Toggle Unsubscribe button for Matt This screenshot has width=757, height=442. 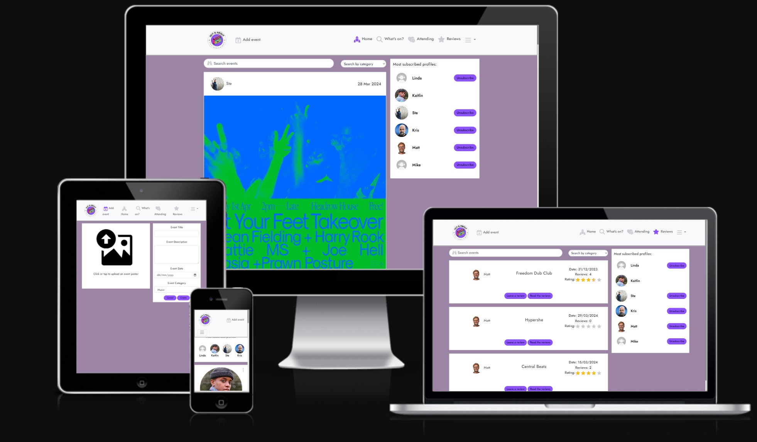tap(464, 147)
